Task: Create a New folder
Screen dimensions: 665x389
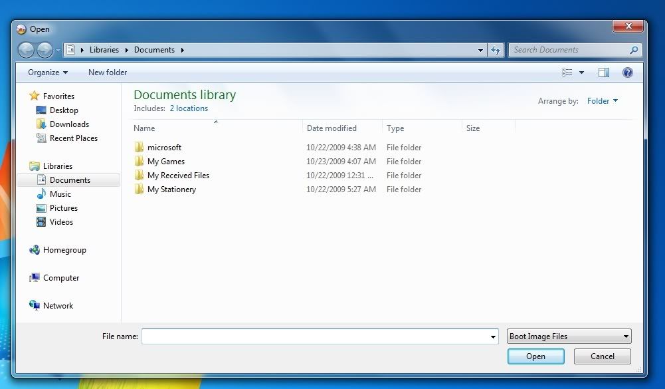Action: coord(108,72)
